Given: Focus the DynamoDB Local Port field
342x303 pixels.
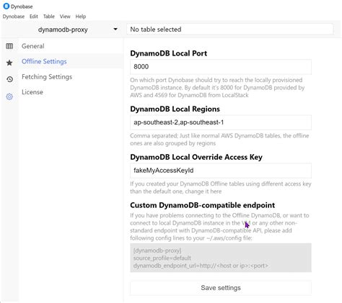Looking at the screenshot, I should click(221, 67).
